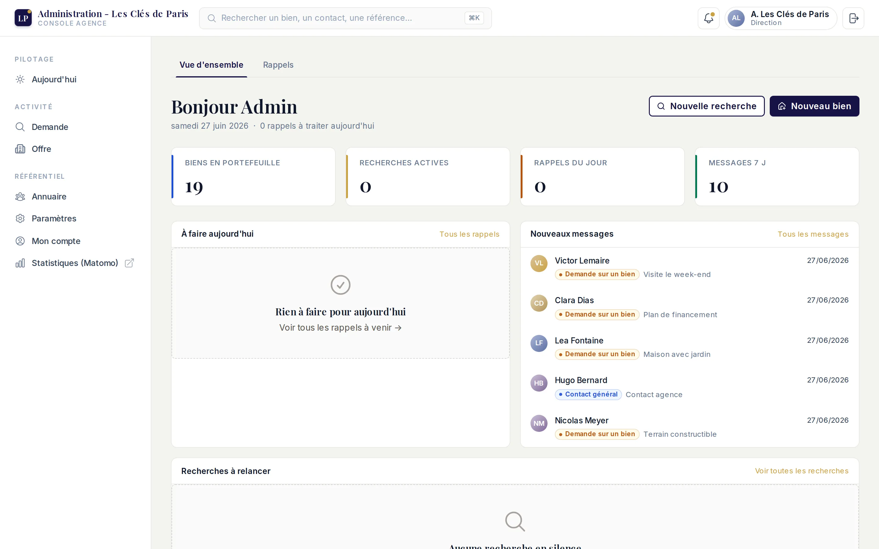Click Victor Lemaire's Demande sur un bien badge
The image size is (879, 549).
coord(597,274)
